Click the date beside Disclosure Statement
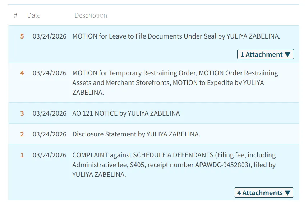 point(50,134)
